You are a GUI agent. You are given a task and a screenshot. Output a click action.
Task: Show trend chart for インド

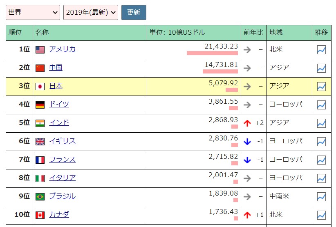coord(321,123)
